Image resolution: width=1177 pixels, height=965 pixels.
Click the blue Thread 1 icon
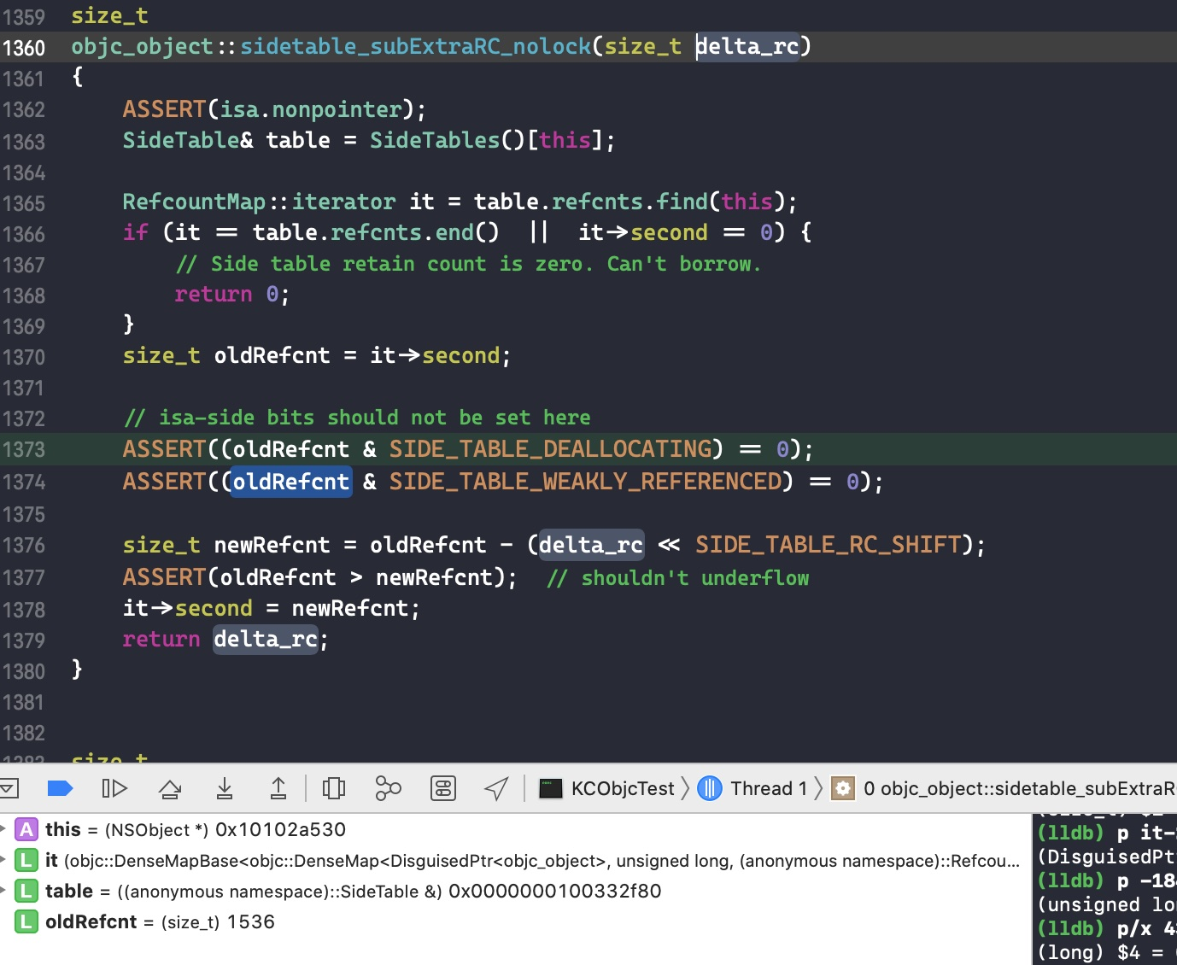click(x=710, y=788)
